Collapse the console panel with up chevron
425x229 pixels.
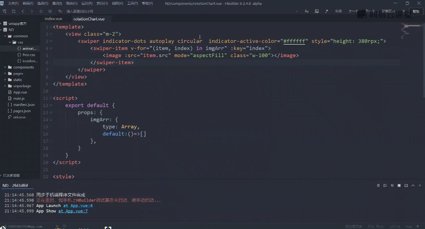tap(413, 186)
